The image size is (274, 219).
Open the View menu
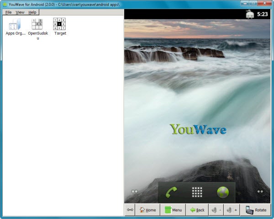tap(20, 12)
